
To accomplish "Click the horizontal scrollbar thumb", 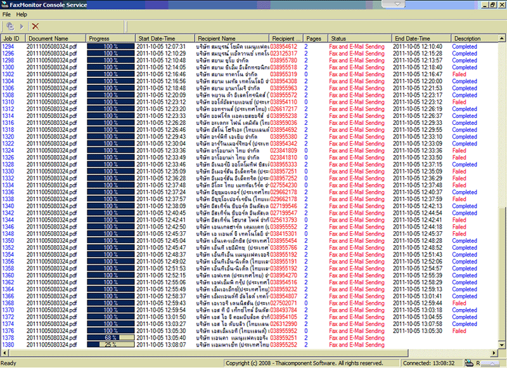I will (208, 353).
